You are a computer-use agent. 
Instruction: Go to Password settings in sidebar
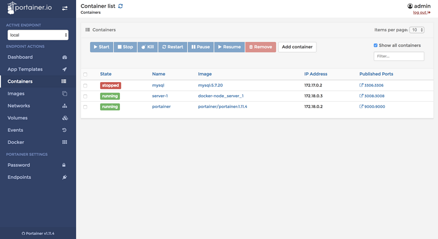(19, 165)
